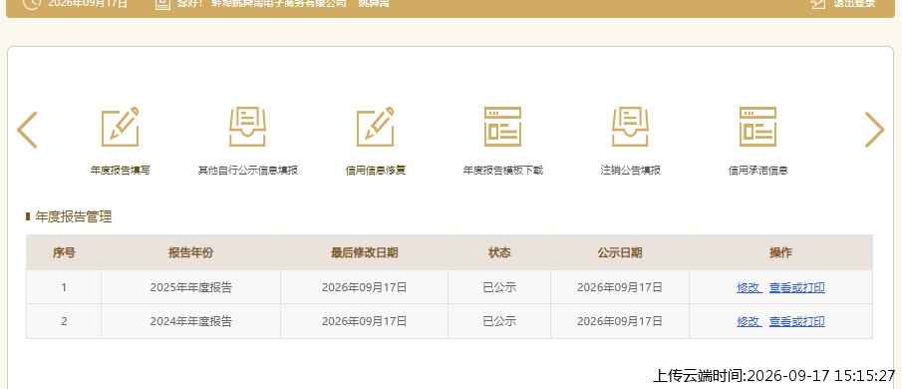The width and height of the screenshot is (902, 389).
Task: Click the 年度报告模板下载 label
Action: click(x=502, y=171)
